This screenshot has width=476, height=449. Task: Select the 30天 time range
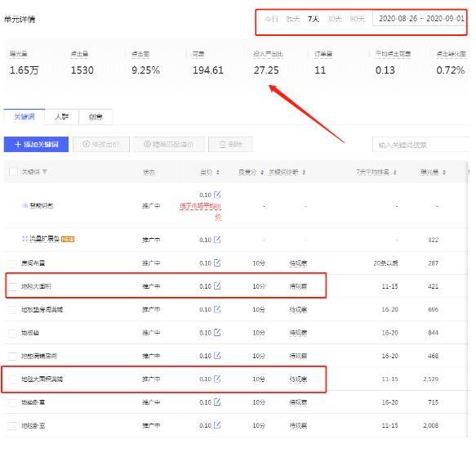click(x=334, y=19)
